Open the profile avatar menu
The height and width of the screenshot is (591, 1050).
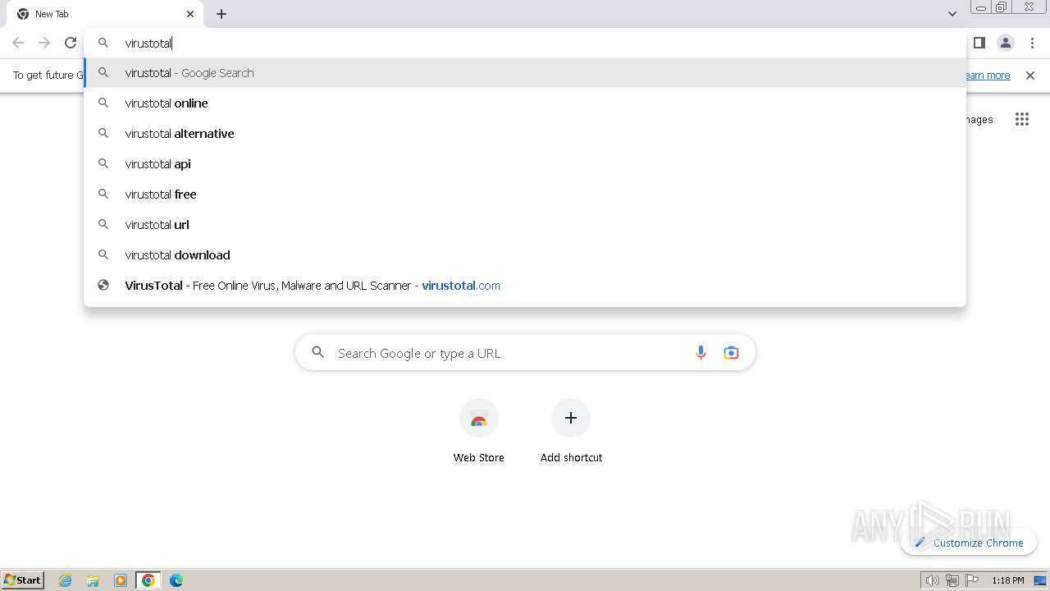tap(1005, 43)
